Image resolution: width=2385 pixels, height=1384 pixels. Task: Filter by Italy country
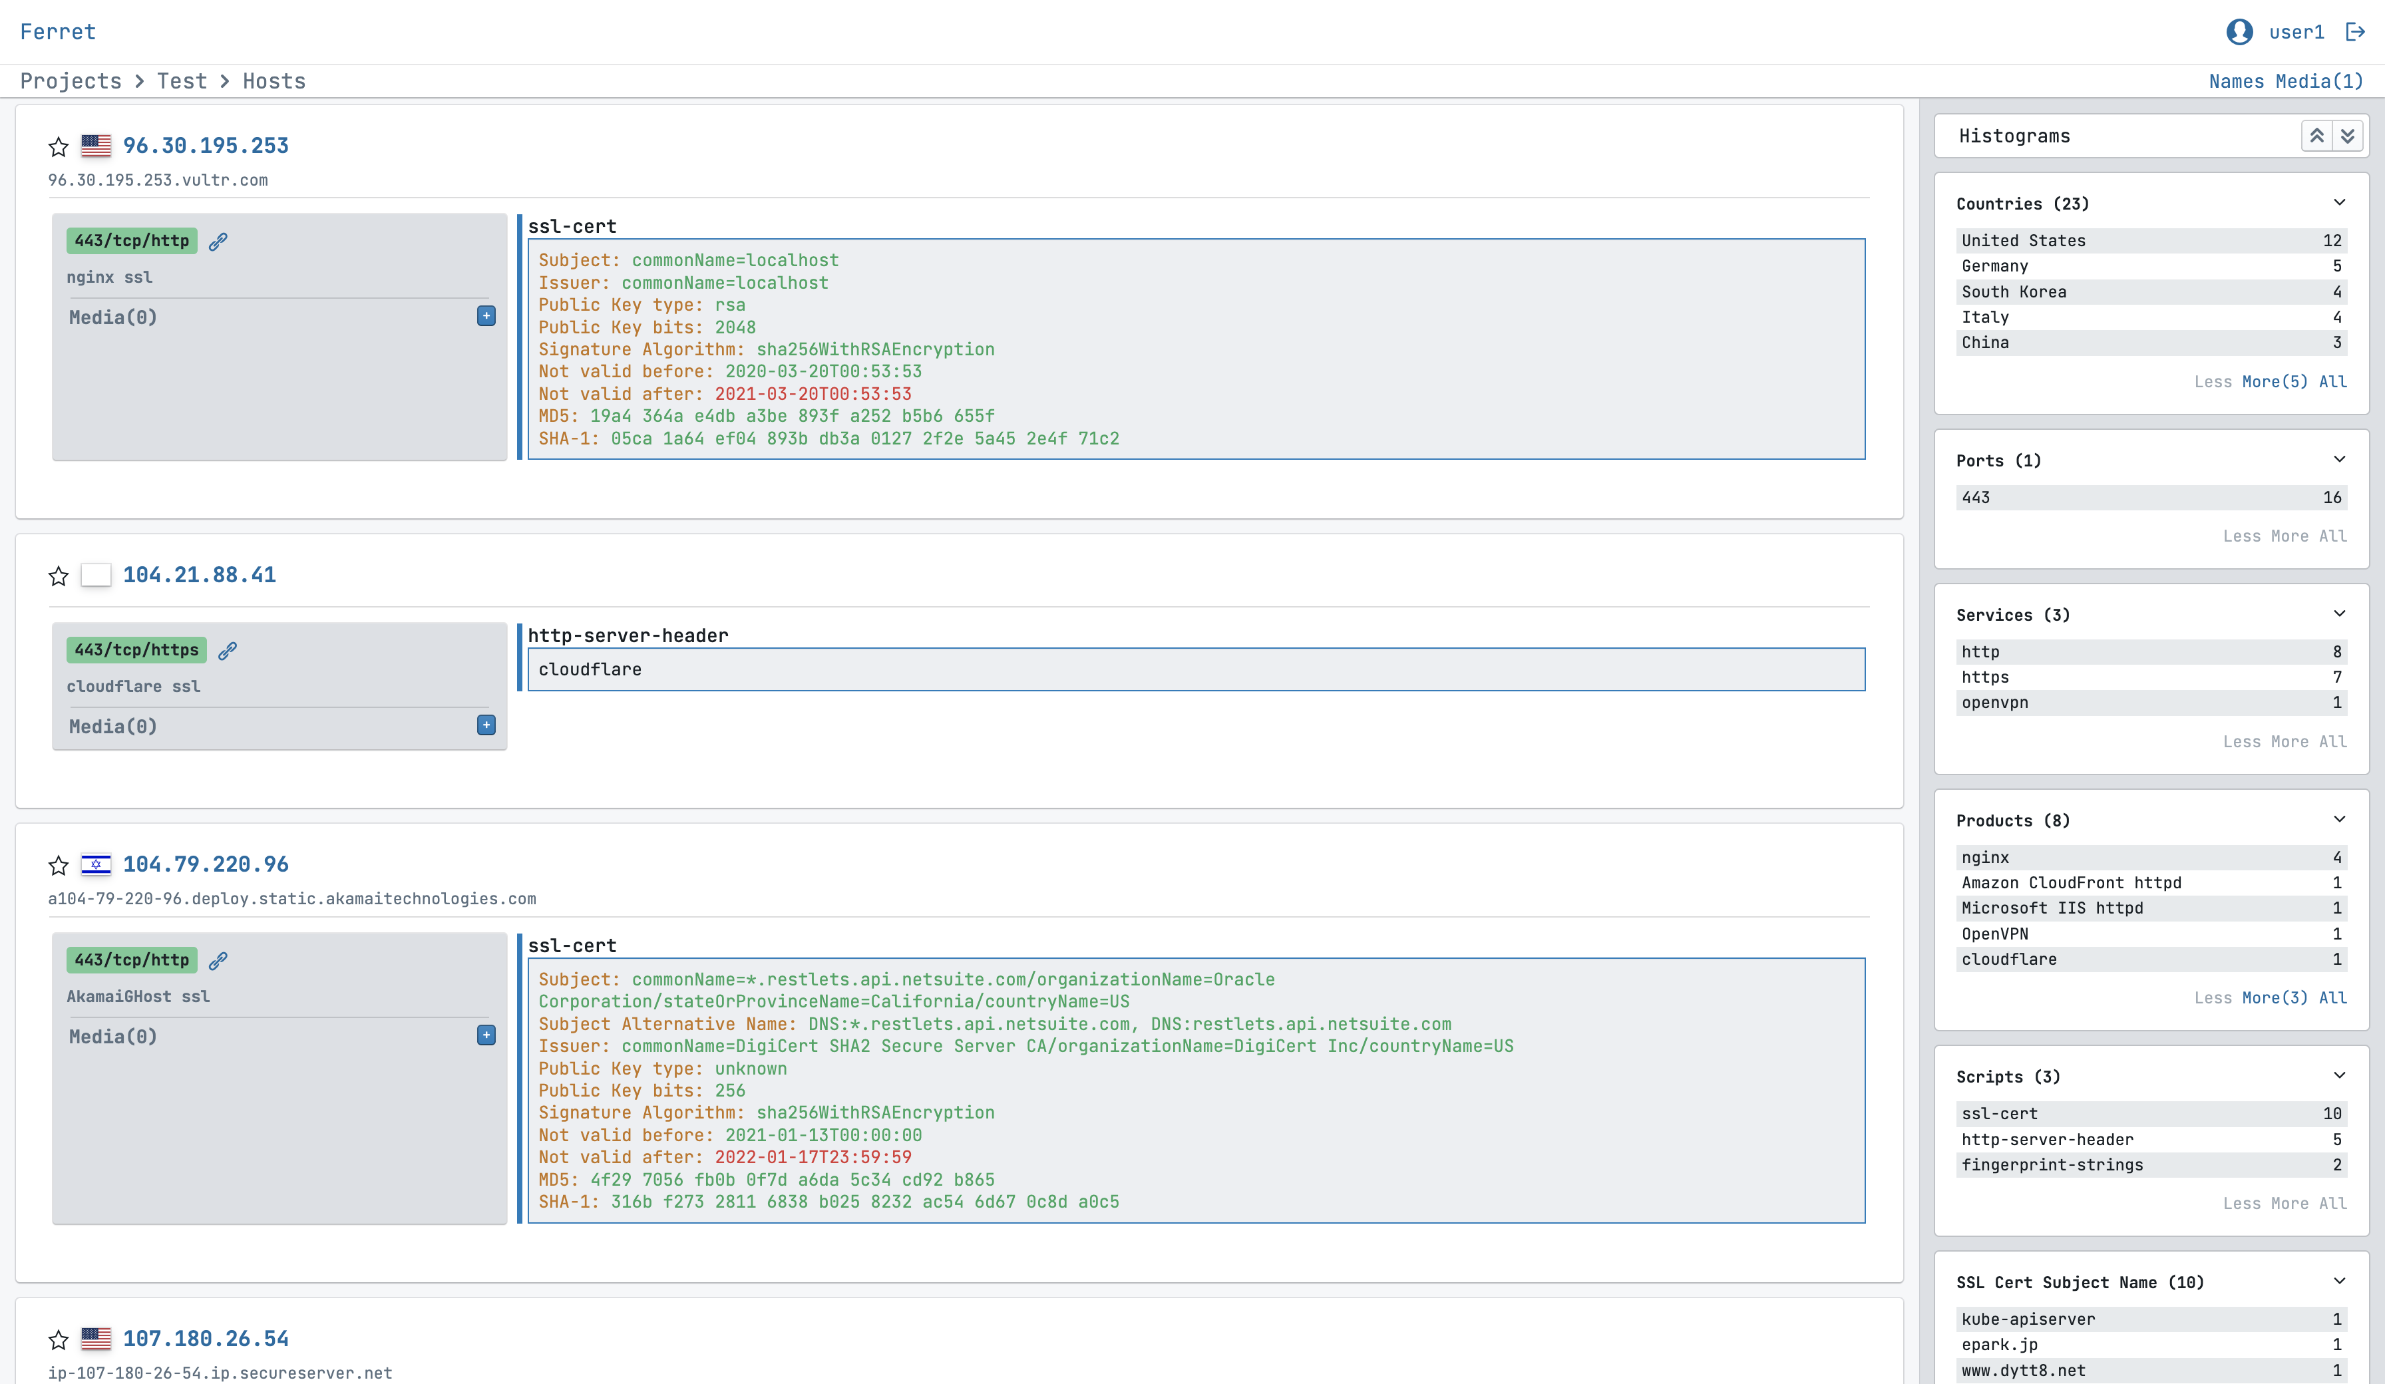click(2151, 317)
